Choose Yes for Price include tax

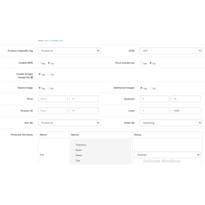141,63
